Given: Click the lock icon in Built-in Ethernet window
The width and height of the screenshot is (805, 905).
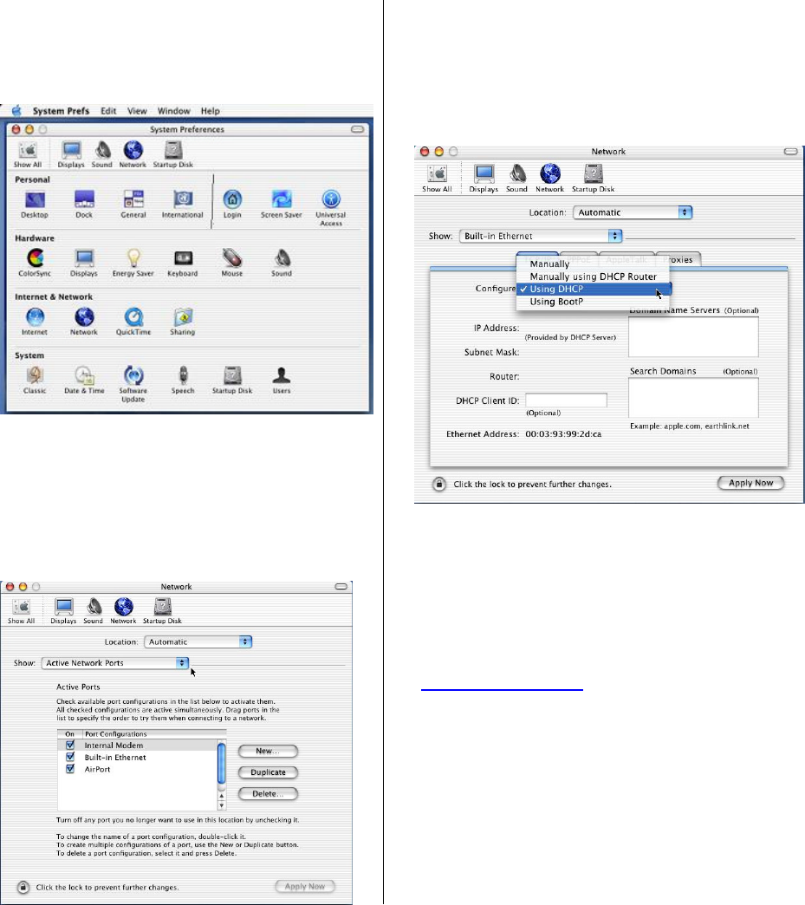Looking at the screenshot, I should pyautogui.click(x=439, y=484).
